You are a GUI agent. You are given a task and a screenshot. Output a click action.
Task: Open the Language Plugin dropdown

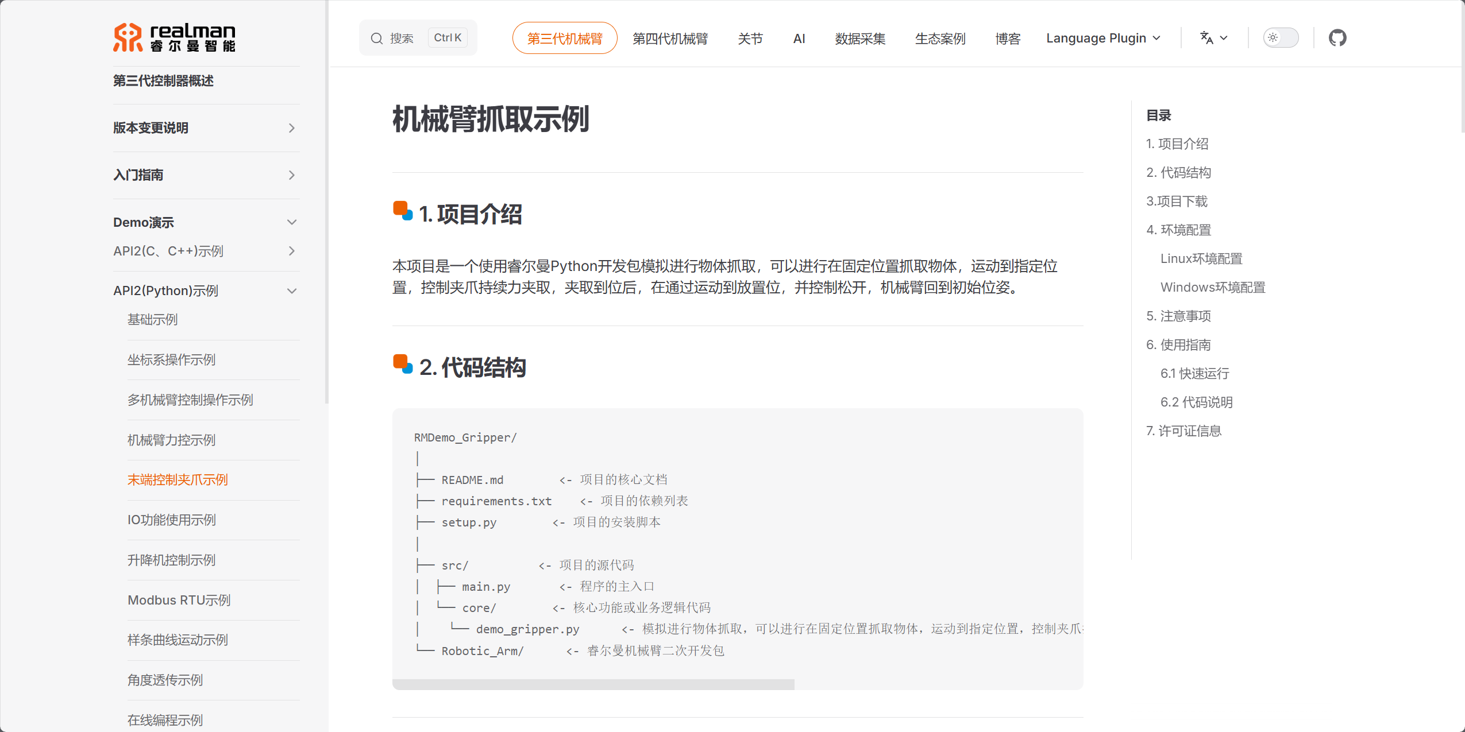[x=1102, y=38]
